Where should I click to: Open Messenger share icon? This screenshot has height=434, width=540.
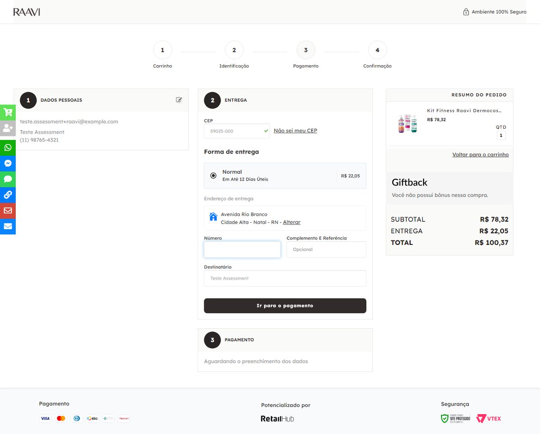(x=8, y=163)
